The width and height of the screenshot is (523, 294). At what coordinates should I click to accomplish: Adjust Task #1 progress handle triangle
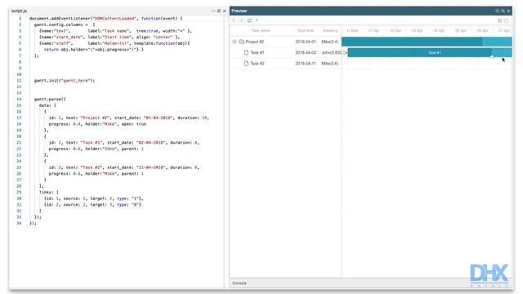[x=492, y=57]
